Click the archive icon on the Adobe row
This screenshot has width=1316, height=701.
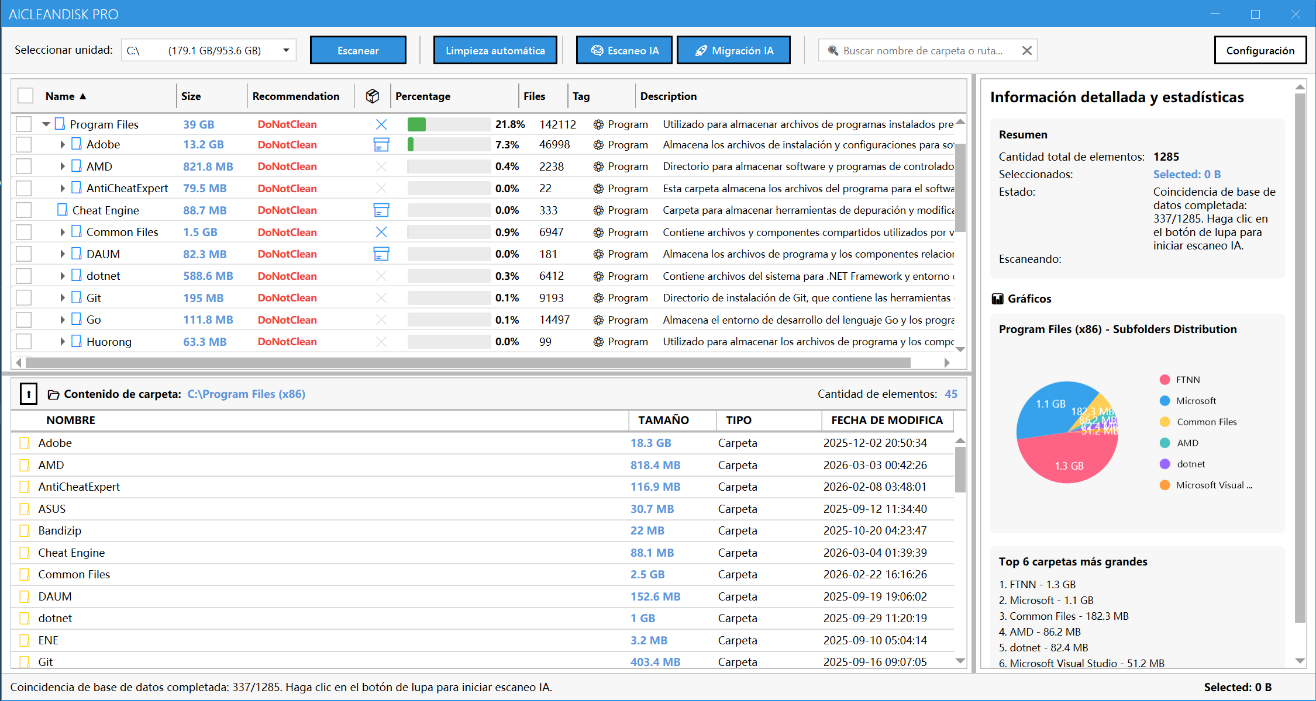point(381,144)
